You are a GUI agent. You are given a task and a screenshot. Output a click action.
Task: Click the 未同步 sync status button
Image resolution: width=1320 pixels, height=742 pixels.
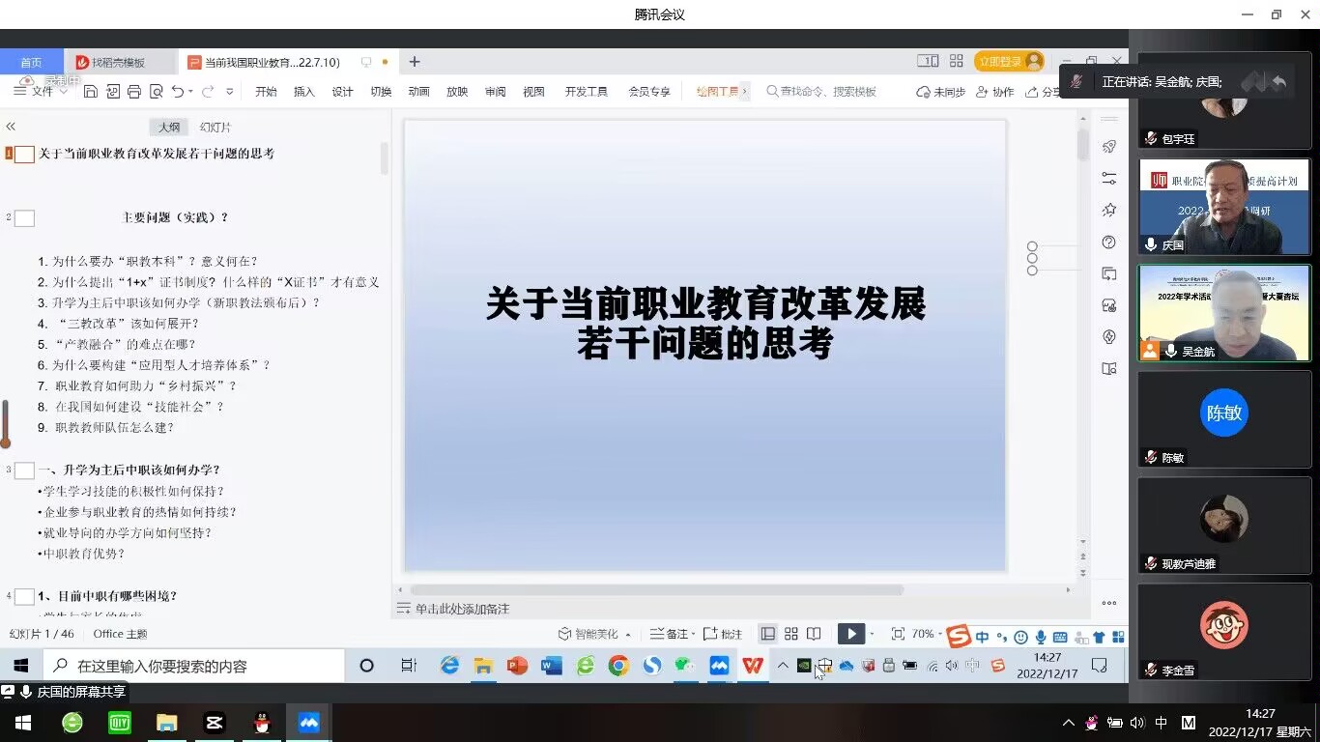[x=941, y=92]
